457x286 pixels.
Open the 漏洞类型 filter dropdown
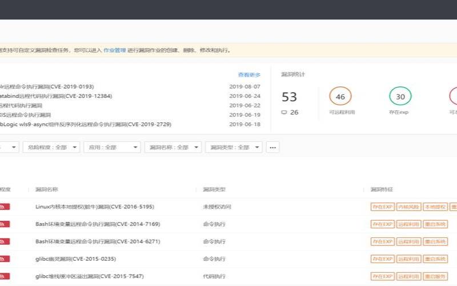click(233, 147)
